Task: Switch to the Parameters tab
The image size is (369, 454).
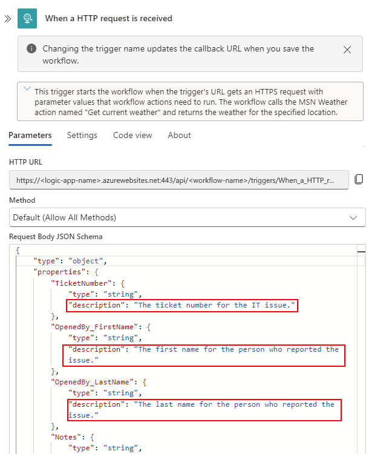Action: tap(30, 136)
